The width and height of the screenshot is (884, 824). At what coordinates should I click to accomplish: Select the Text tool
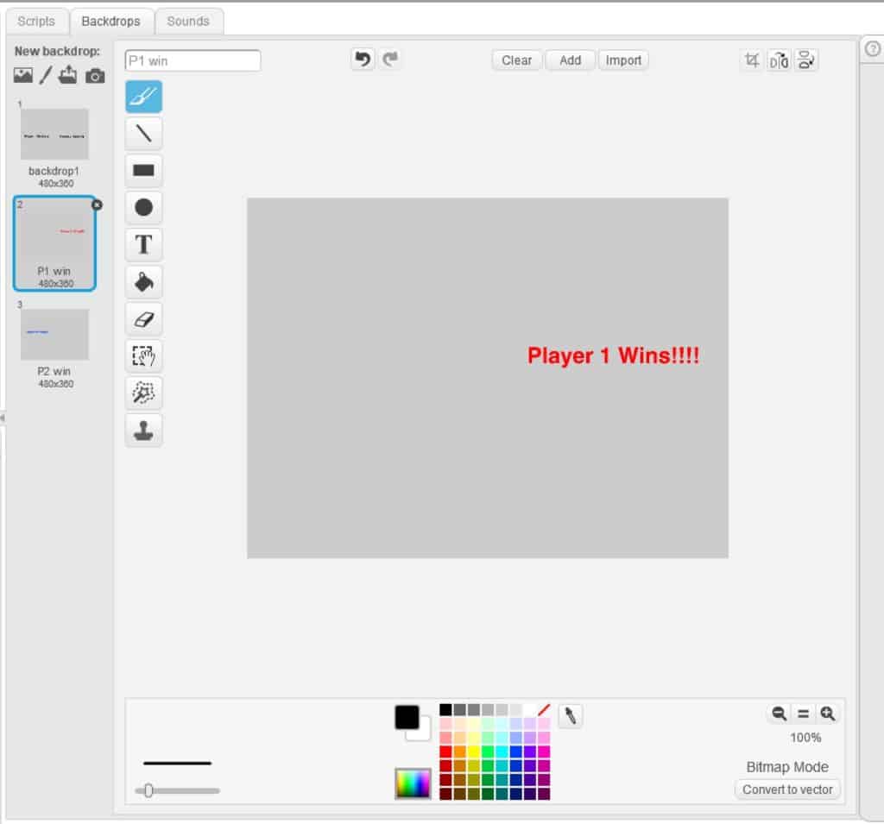[143, 244]
